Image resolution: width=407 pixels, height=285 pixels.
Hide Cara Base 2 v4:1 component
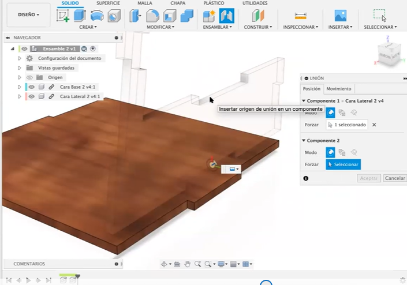(x=31, y=87)
